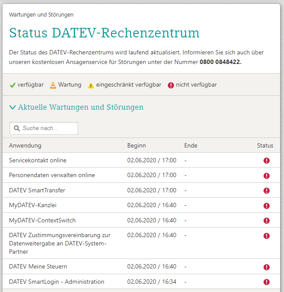This screenshot has height=292, width=284.
Task: Open Wartungen und Störungen breadcrumb
Action: point(41,14)
